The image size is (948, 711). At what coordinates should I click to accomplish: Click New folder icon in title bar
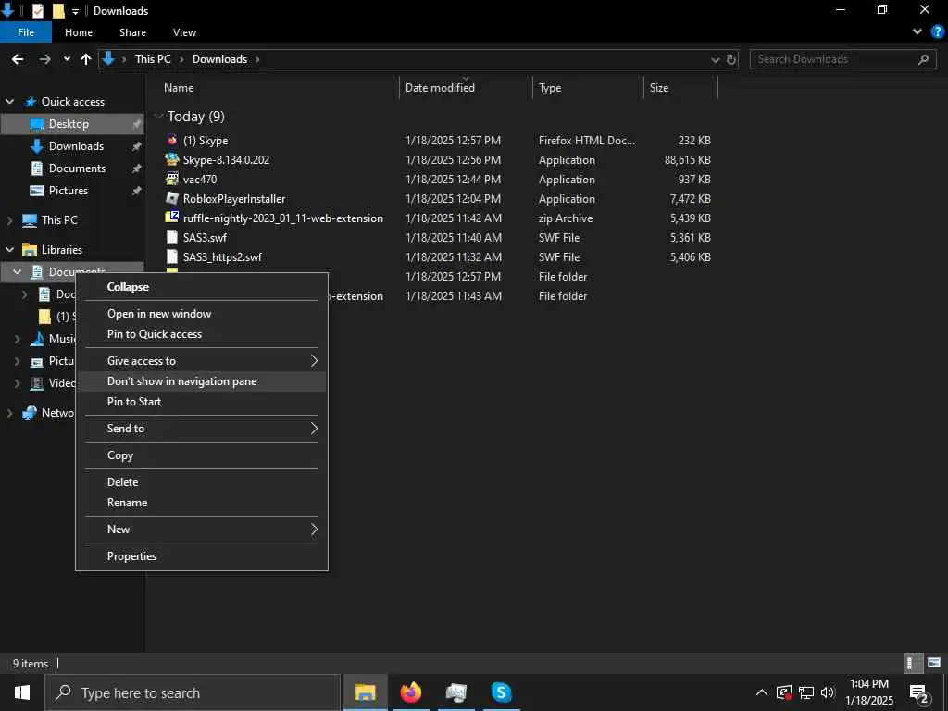pos(58,10)
